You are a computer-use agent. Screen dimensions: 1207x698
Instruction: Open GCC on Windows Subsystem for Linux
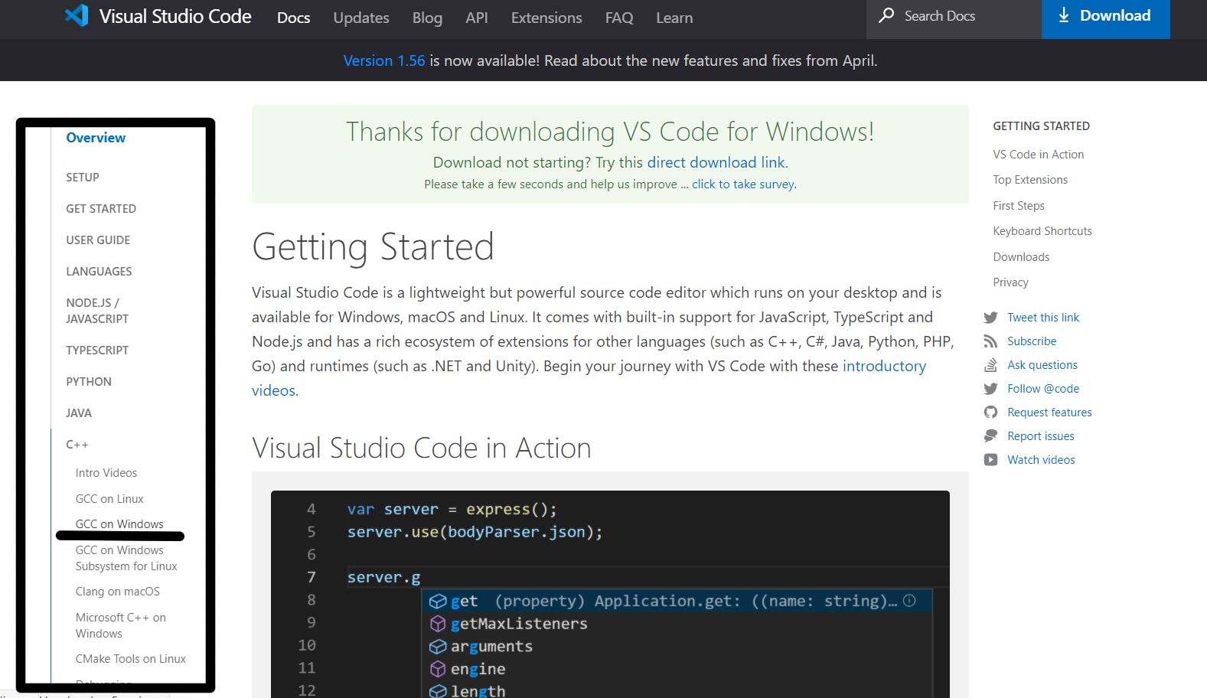[x=126, y=558]
